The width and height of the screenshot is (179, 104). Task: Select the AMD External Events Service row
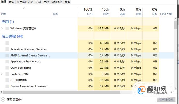pyautogui.click(x=87, y=55)
